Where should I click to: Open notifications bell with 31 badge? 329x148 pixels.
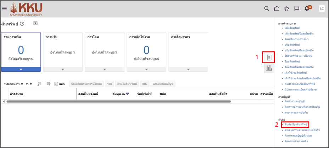tap(307, 9)
